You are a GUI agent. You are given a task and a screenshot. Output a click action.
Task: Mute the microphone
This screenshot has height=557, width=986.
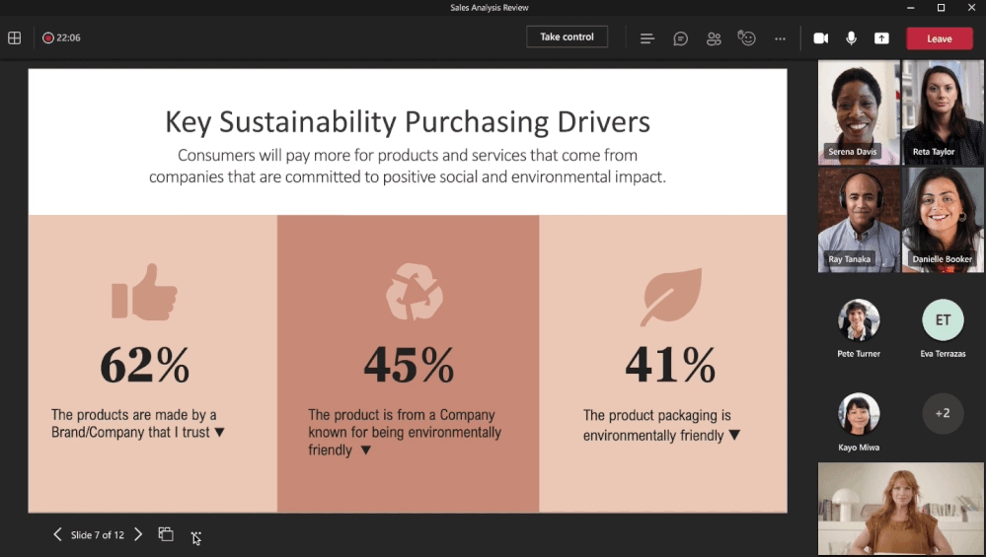pos(851,38)
